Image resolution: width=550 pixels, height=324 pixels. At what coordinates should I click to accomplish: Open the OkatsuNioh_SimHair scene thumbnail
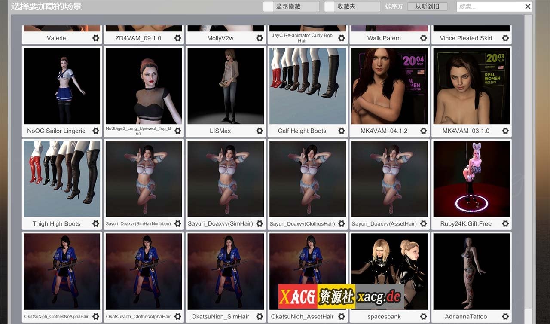coord(226,272)
